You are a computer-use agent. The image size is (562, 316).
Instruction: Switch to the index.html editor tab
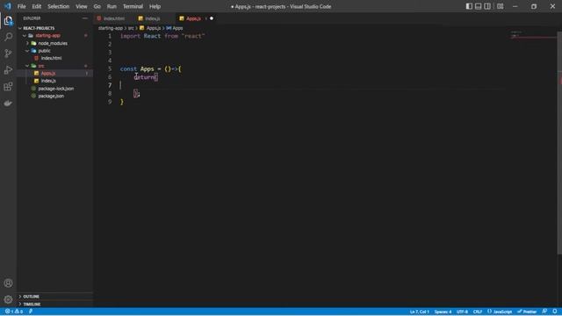114,18
